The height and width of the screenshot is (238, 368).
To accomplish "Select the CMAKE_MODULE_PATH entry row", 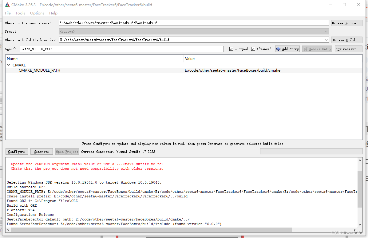I will [184, 70].
